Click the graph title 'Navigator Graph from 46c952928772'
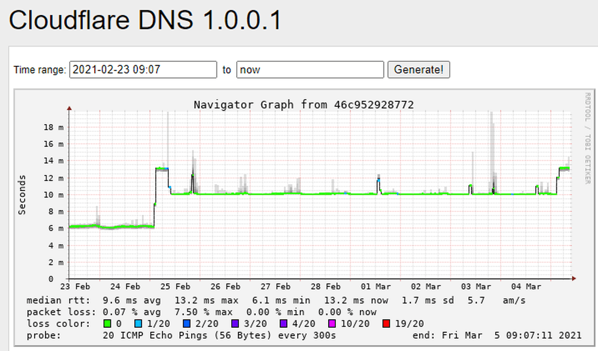This screenshot has height=351, width=598. click(x=303, y=104)
